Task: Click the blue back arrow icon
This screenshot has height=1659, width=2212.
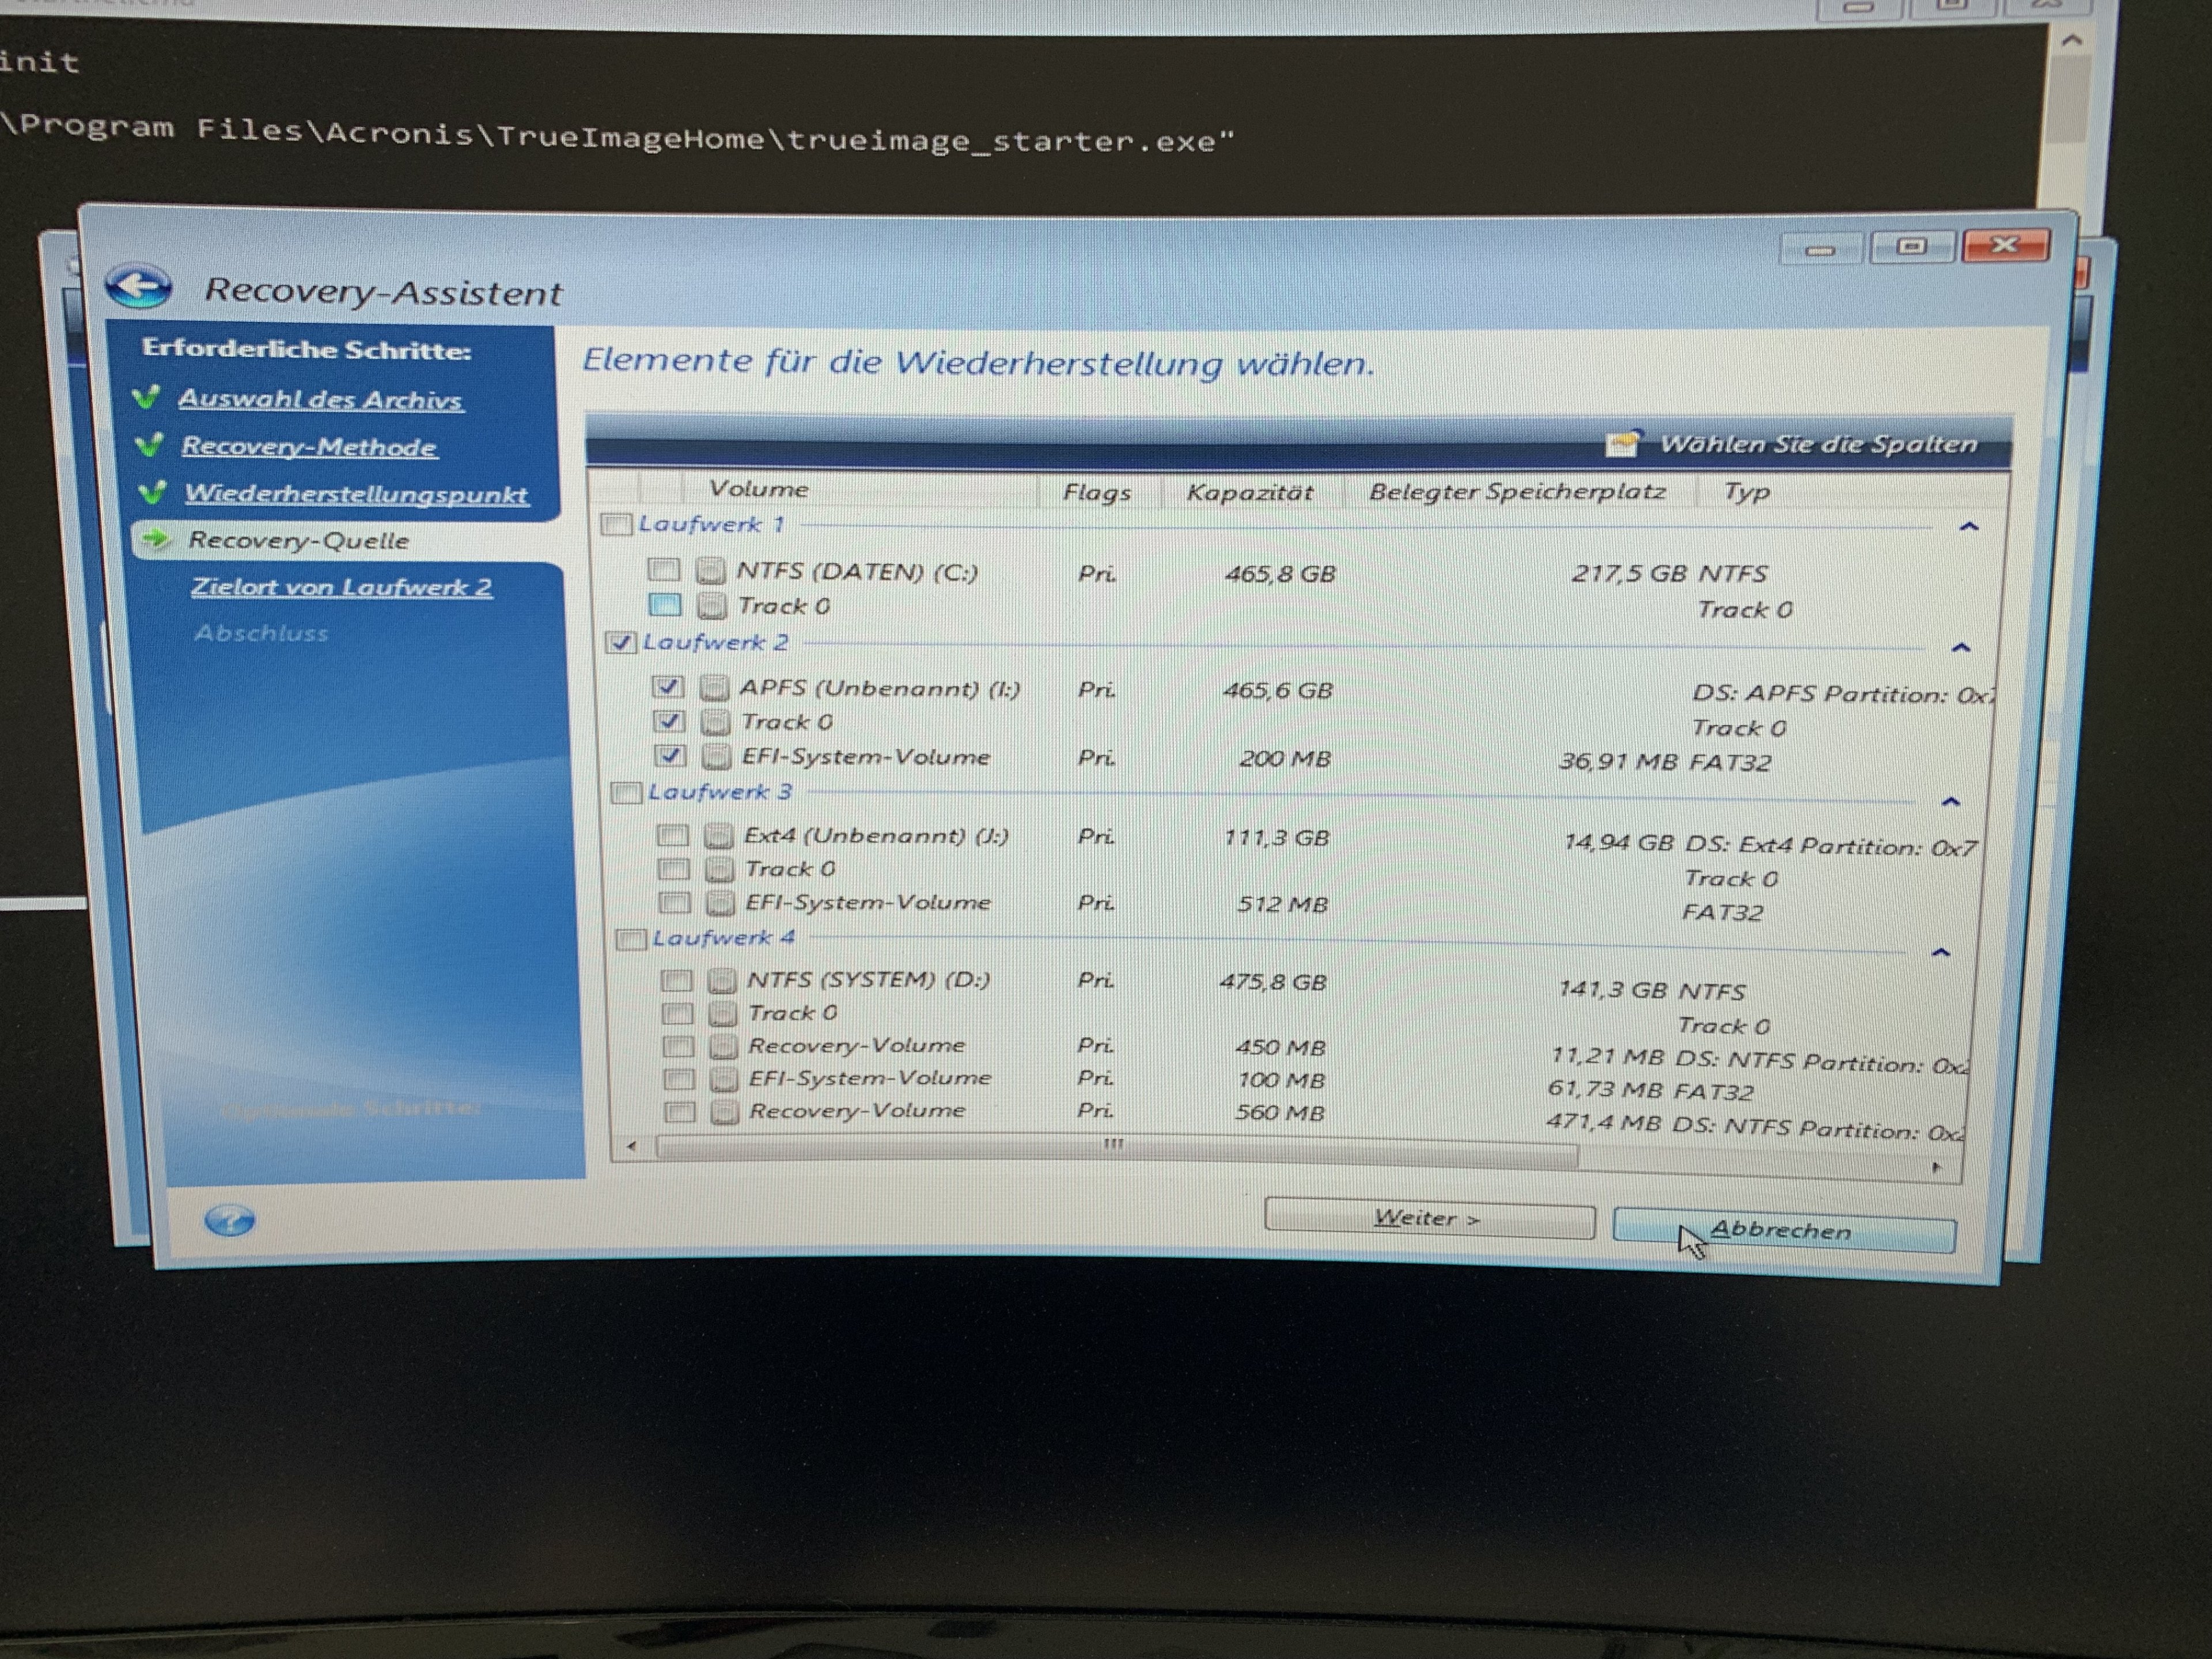Action: tap(138, 287)
